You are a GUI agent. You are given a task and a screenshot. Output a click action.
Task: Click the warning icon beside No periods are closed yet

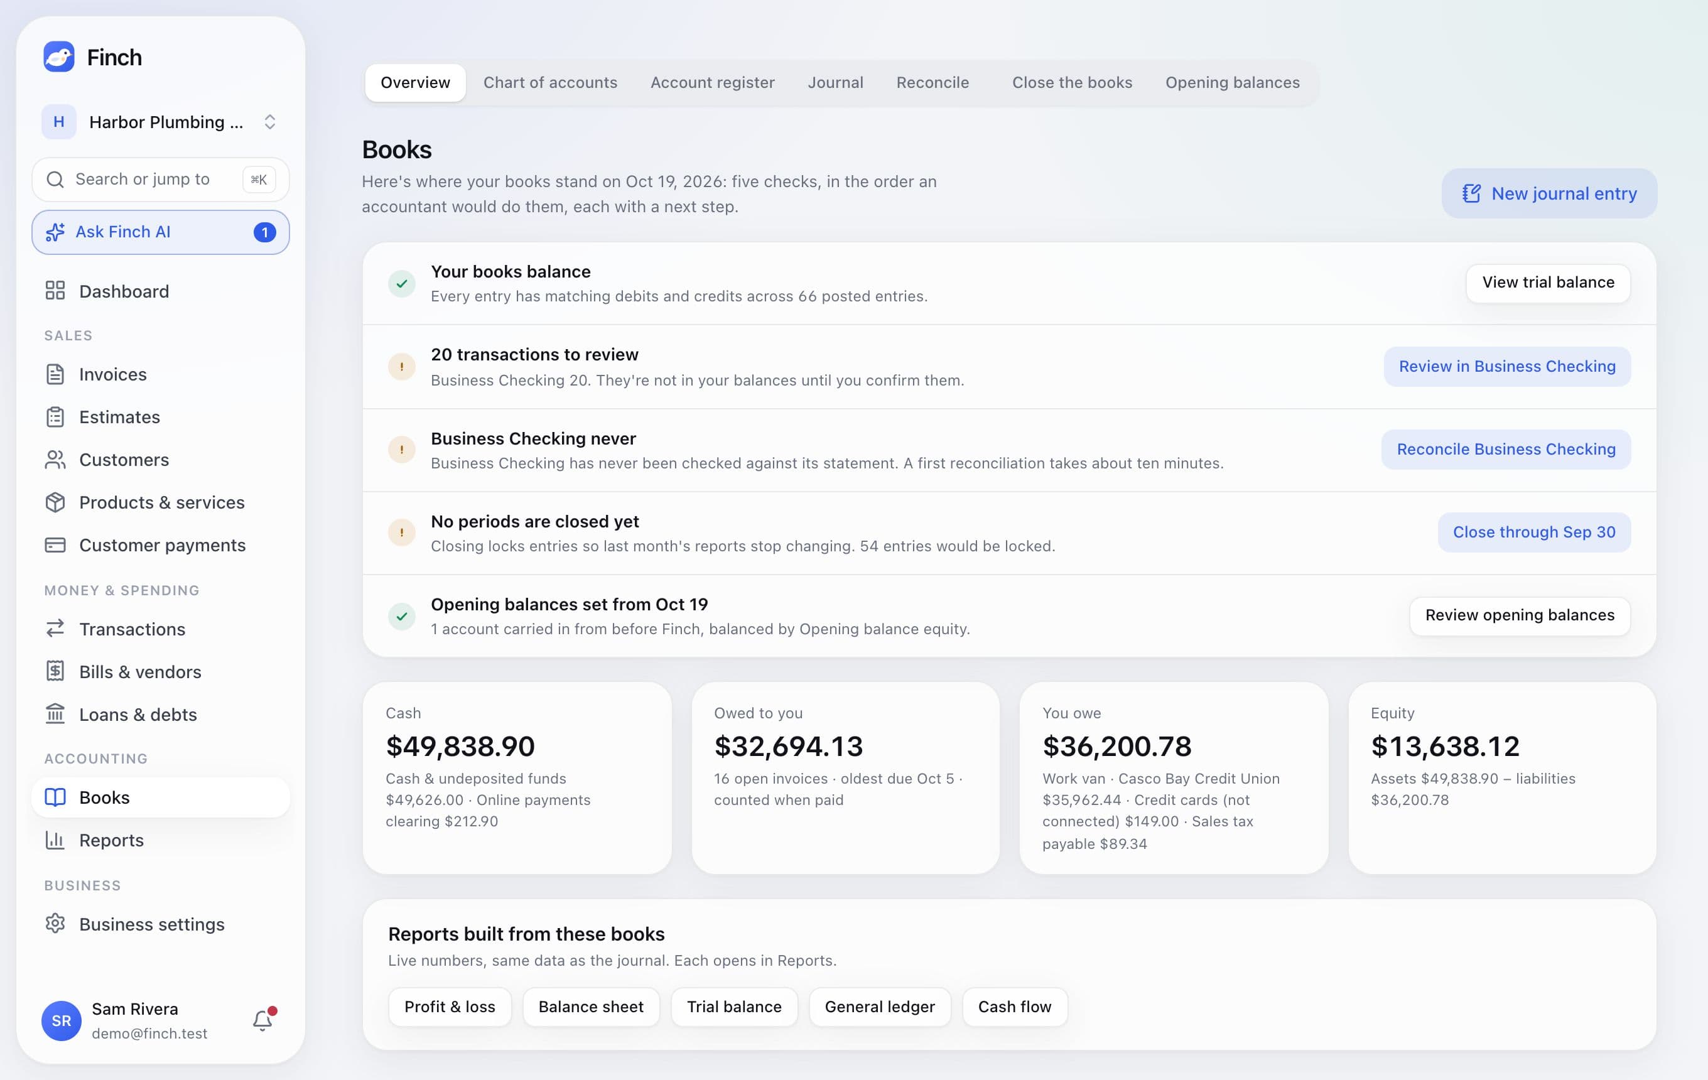(401, 532)
